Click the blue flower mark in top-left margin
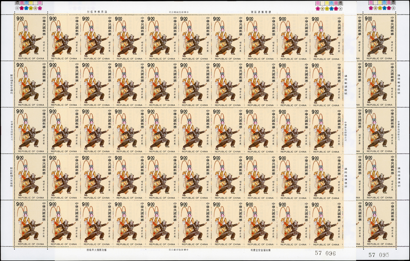The width and height of the screenshot is (410, 261). point(26,8)
